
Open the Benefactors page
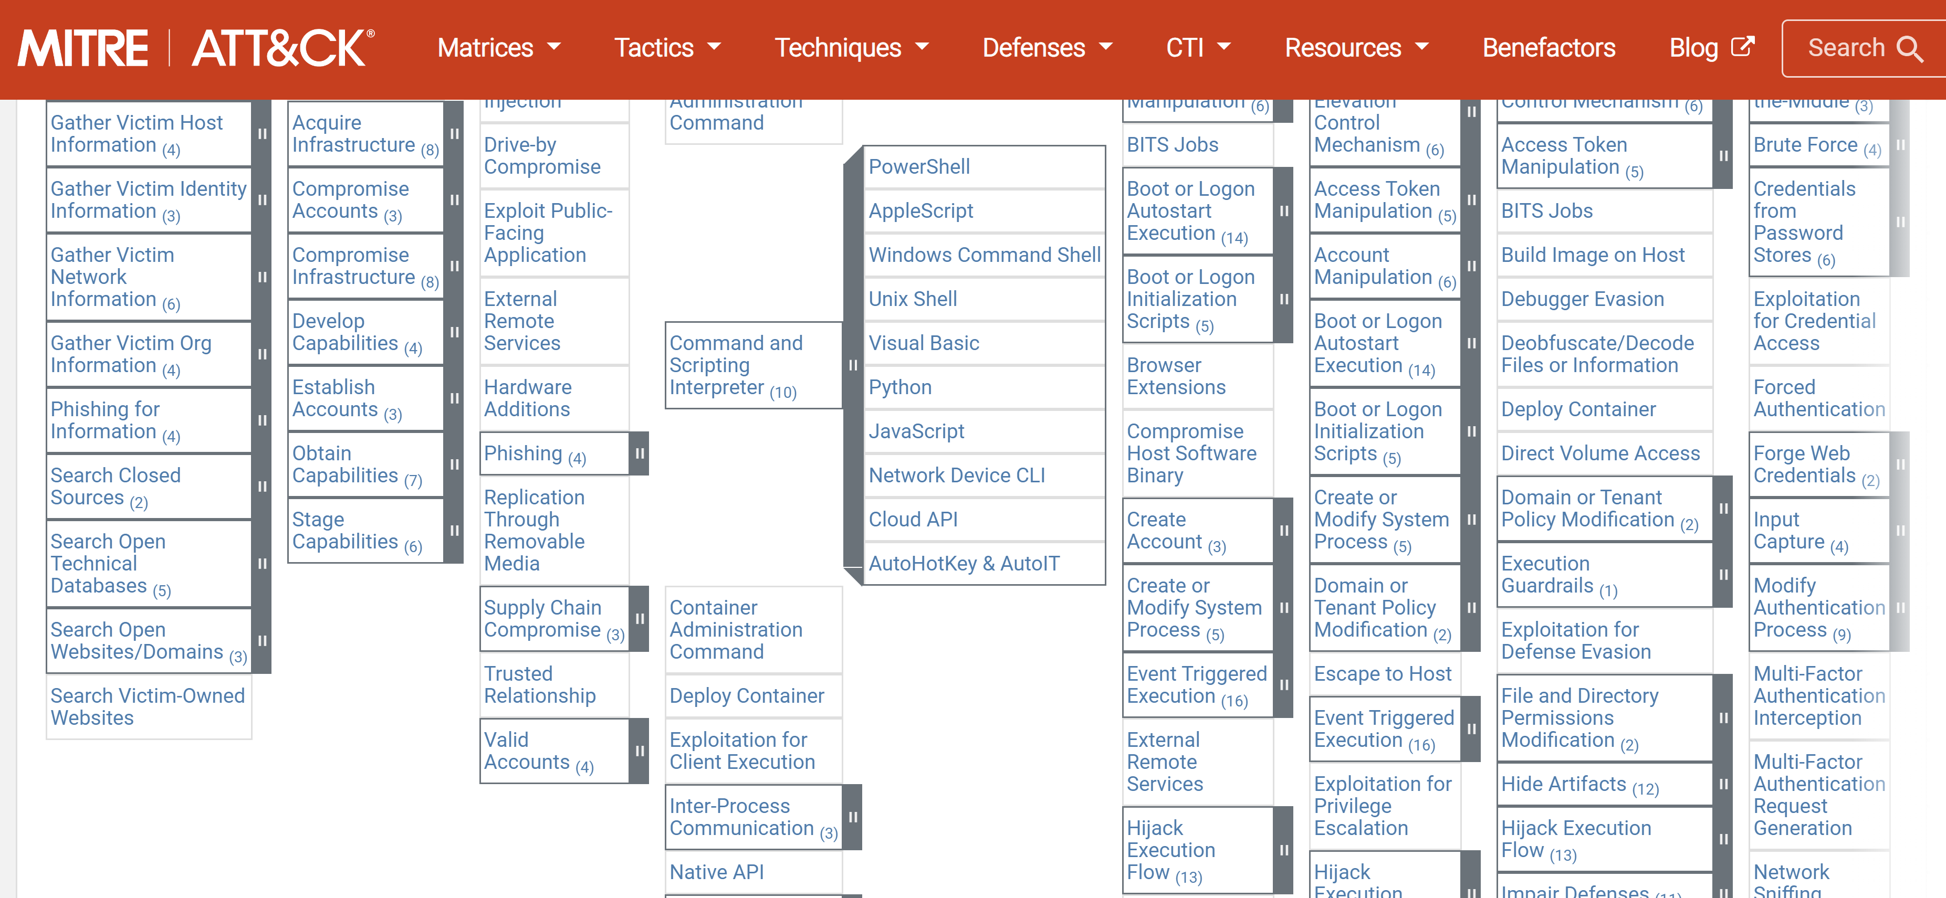pyautogui.click(x=1548, y=48)
